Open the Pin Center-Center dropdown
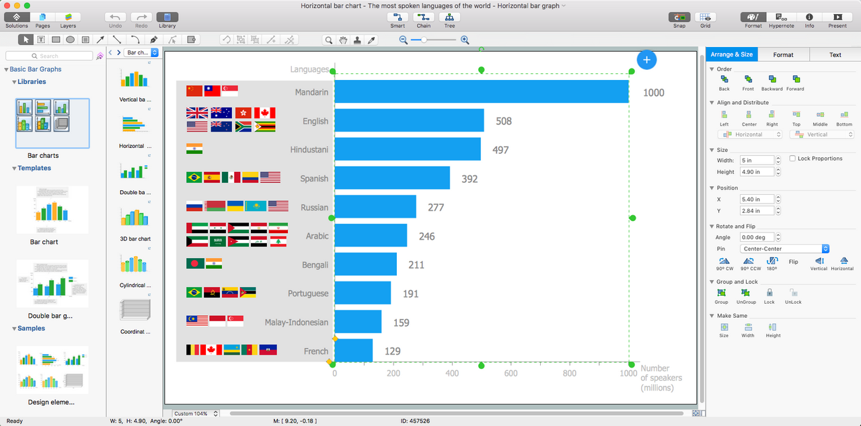The image size is (861, 426). tap(784, 249)
